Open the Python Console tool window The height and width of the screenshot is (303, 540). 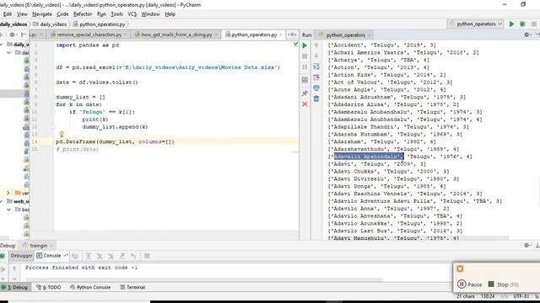90,287
